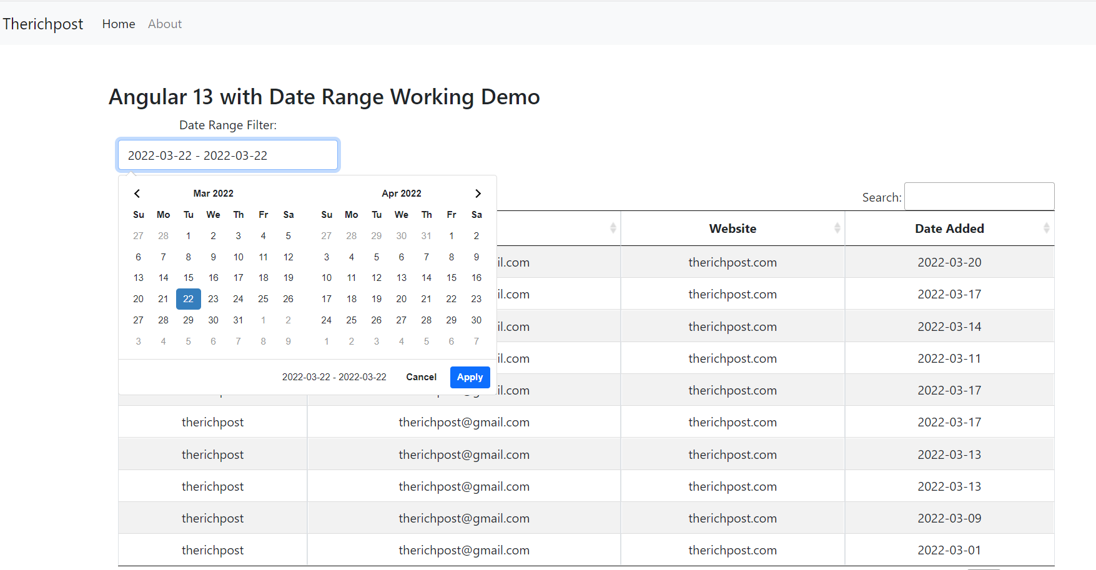Select April 30 in the calendar
Viewport: 1096px width, 570px height.
point(476,320)
